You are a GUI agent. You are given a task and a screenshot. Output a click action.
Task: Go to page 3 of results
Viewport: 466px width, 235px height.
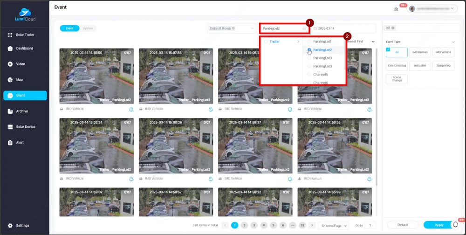pos(254,225)
